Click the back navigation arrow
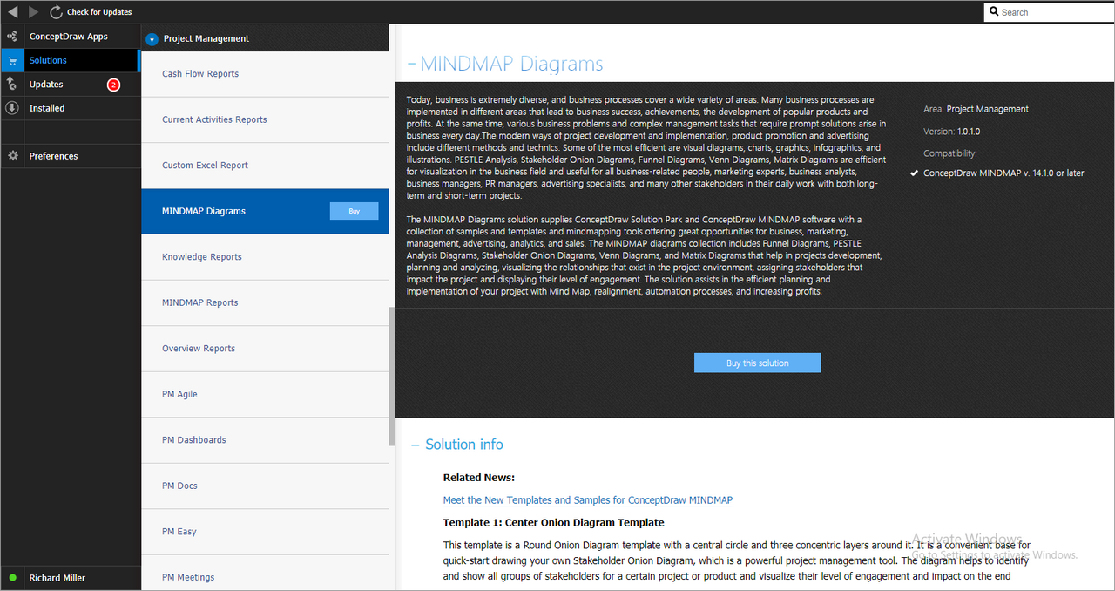Viewport: 1115px width, 591px height. (12, 12)
